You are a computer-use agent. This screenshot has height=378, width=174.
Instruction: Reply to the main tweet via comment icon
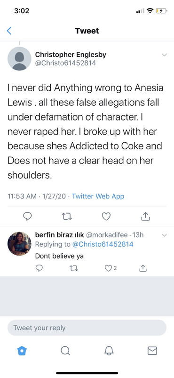point(27,216)
